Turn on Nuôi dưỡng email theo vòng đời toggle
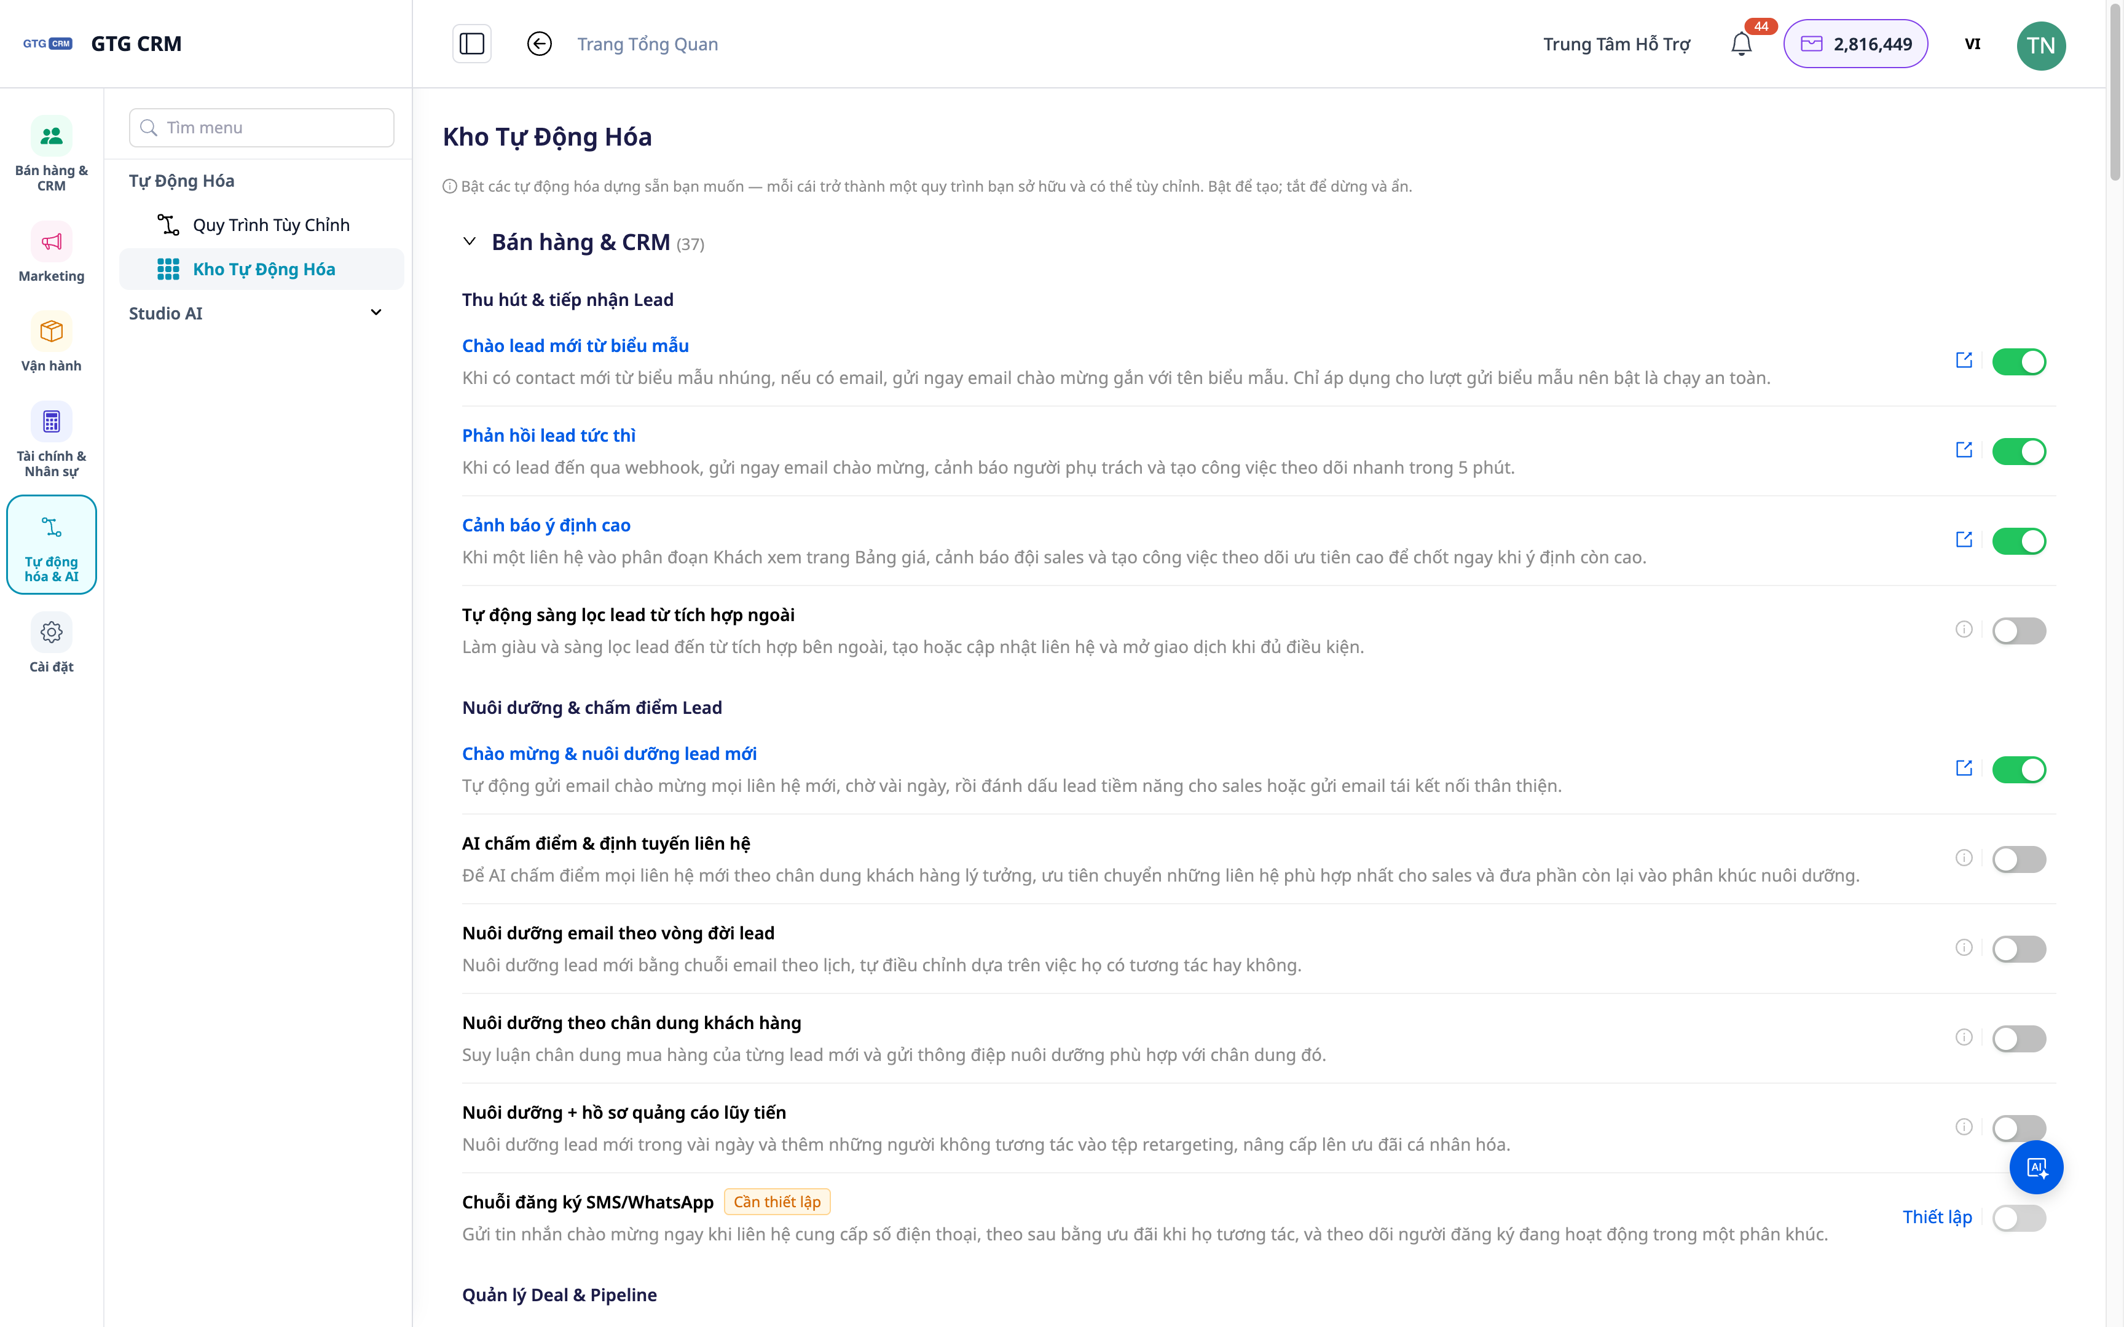Image resolution: width=2124 pixels, height=1327 pixels. [x=2019, y=949]
